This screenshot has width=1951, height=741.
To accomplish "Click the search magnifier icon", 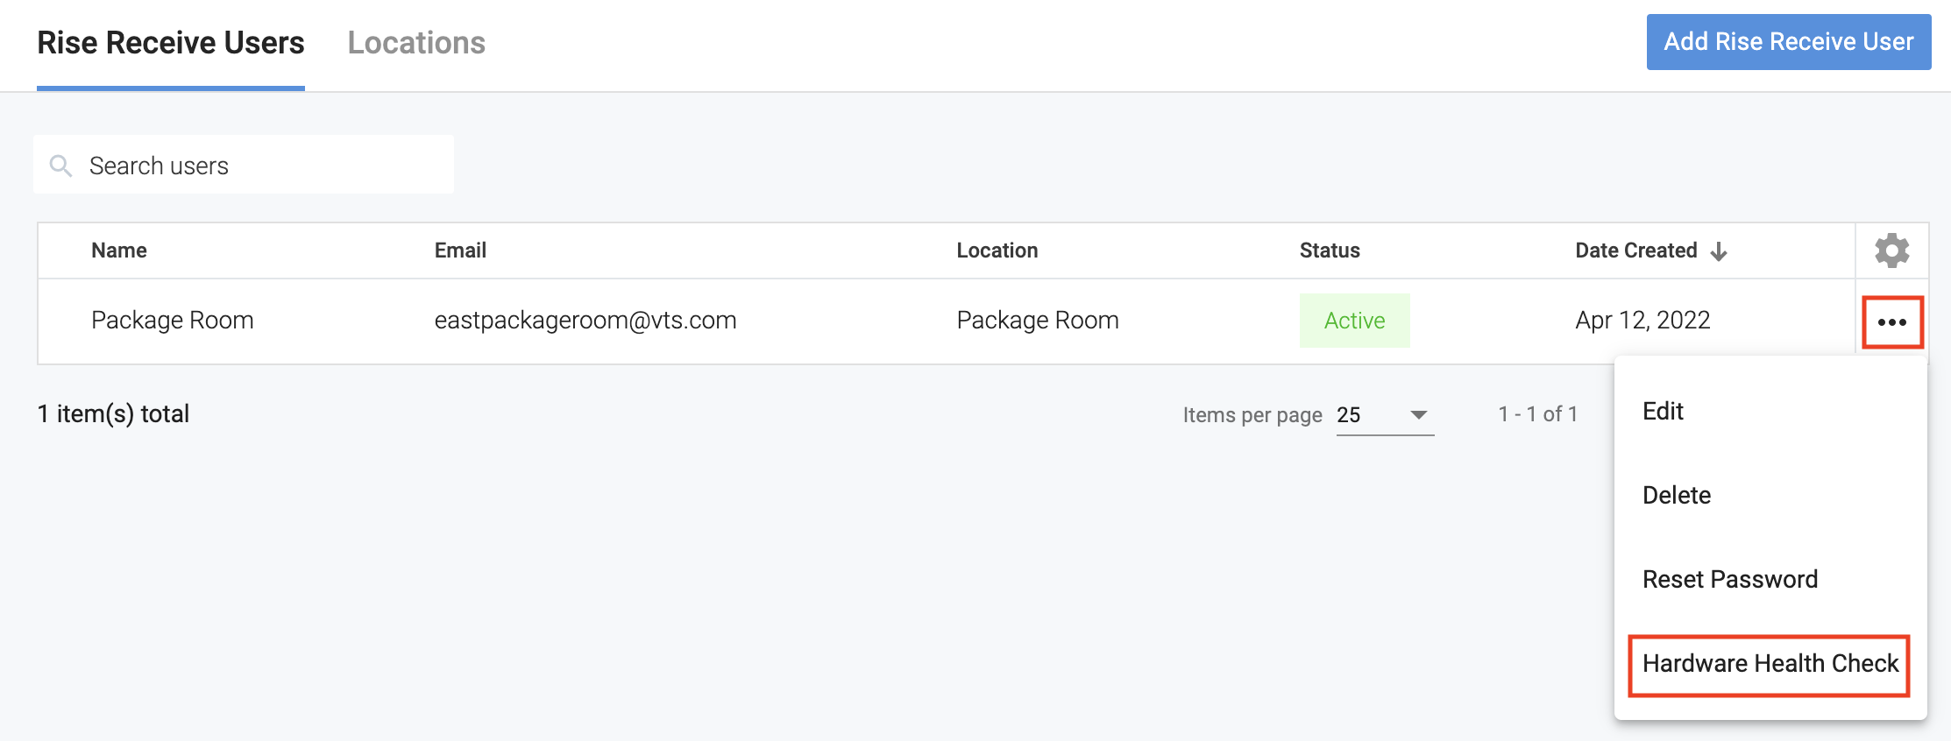I will click(60, 166).
